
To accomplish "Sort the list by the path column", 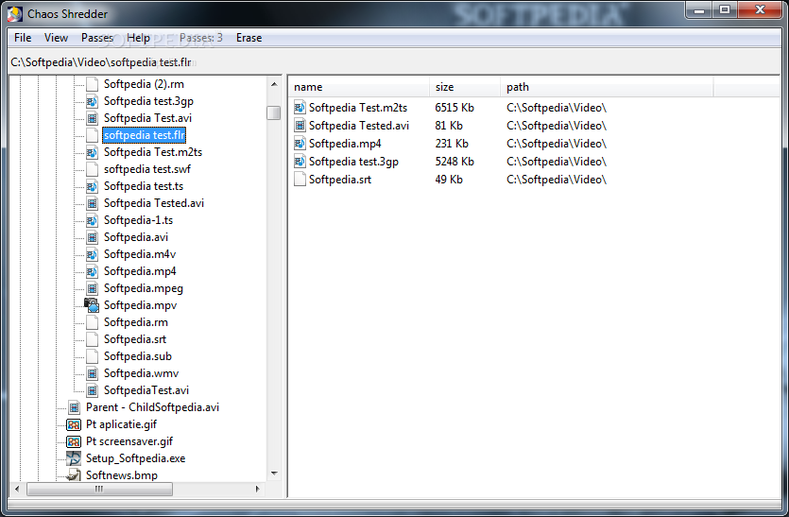I will (x=607, y=87).
